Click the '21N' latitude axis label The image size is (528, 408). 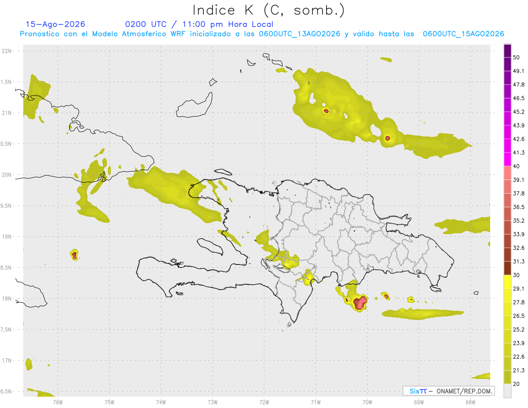pos(7,113)
